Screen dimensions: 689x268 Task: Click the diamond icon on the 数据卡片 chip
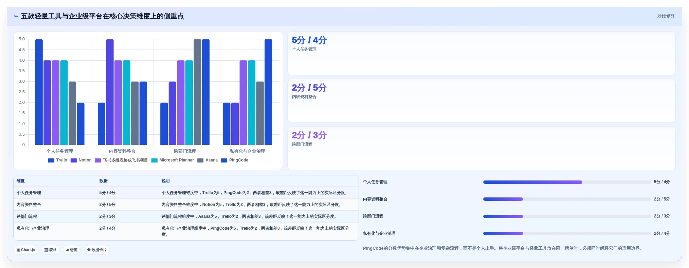(x=89, y=250)
